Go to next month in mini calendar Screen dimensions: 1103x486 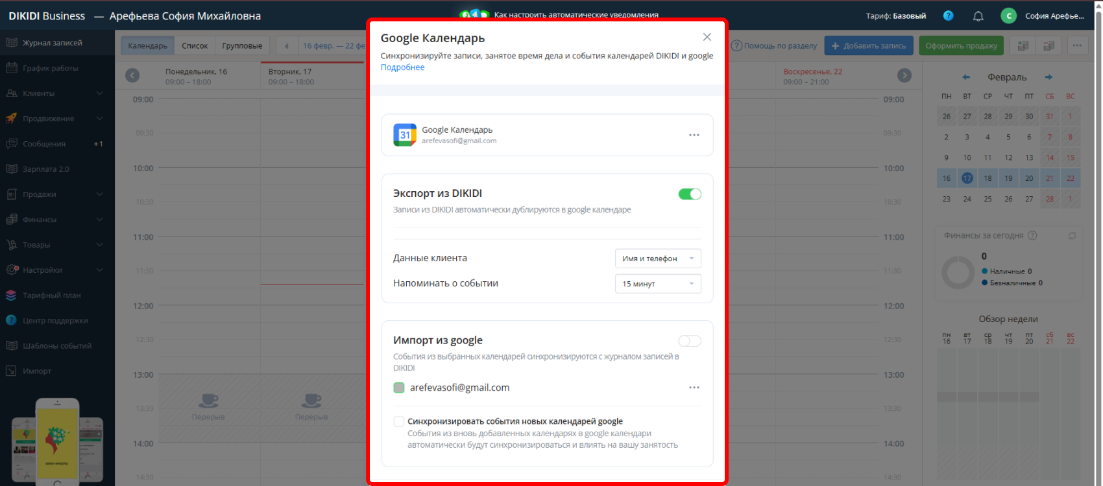(x=1048, y=77)
